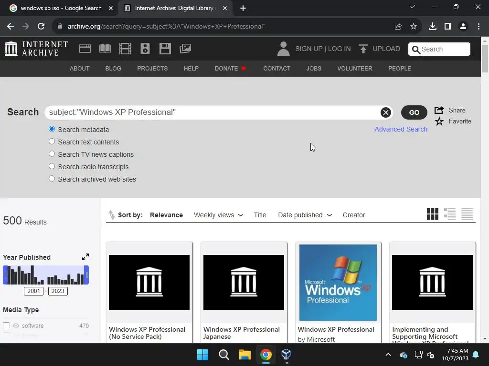Open the Audio speaker icon
This screenshot has height=366, width=489.
pyautogui.click(x=145, y=49)
